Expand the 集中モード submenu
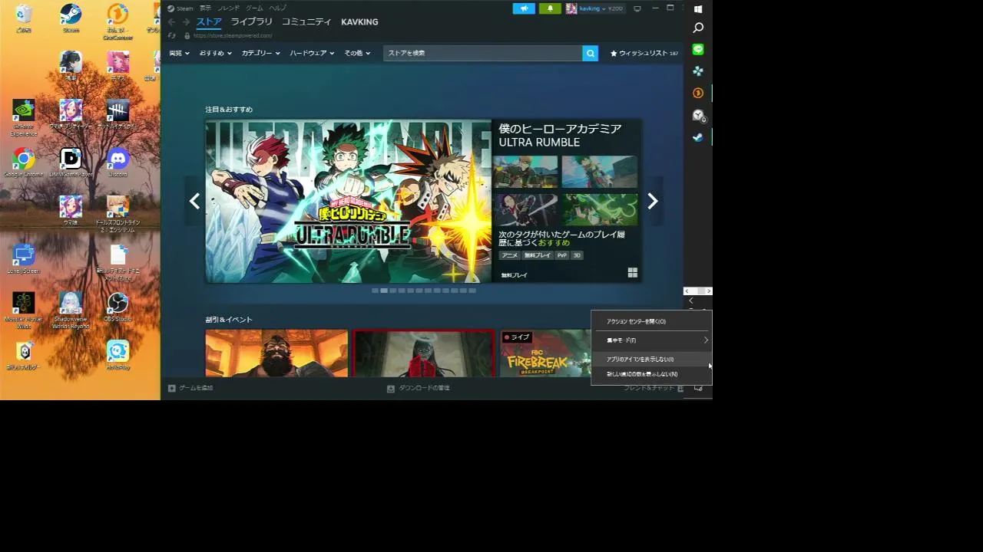 pyautogui.click(x=651, y=340)
